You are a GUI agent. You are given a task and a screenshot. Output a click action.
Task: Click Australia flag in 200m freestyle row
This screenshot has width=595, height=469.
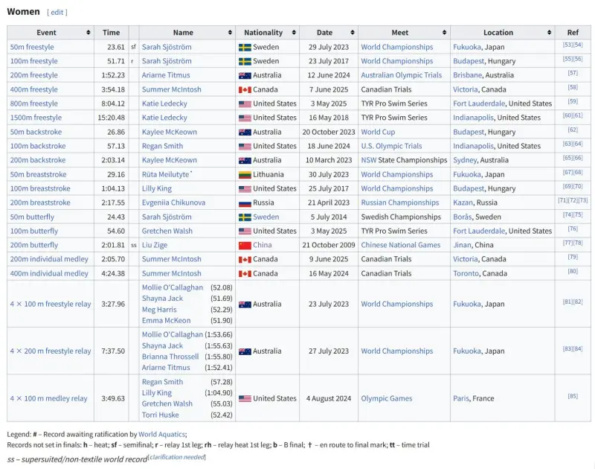[x=245, y=76]
